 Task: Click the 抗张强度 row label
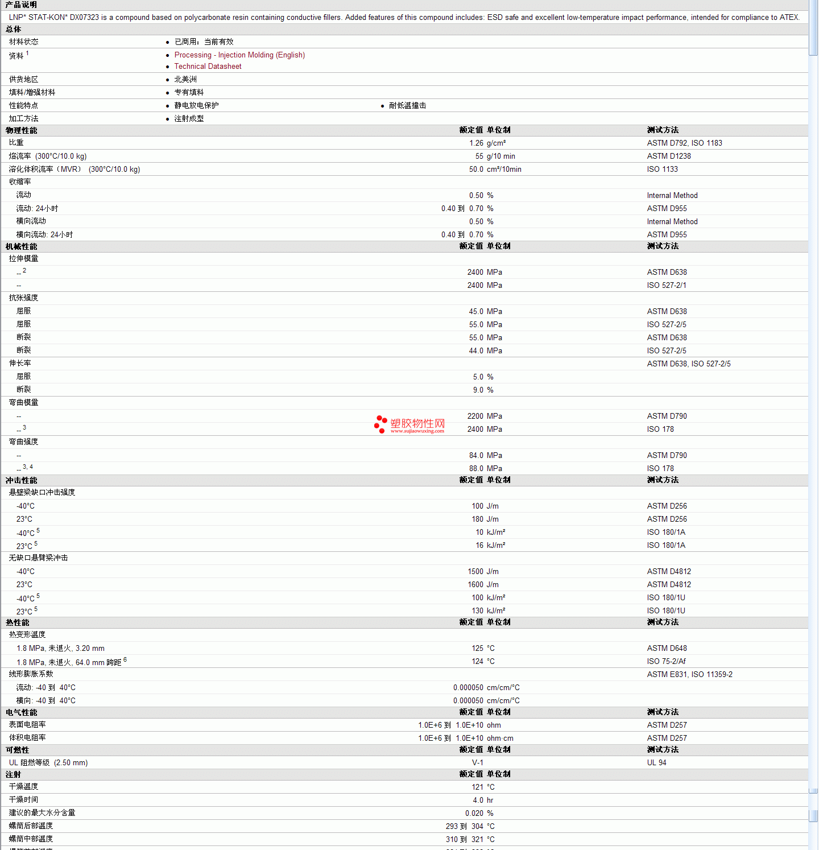tap(23, 298)
